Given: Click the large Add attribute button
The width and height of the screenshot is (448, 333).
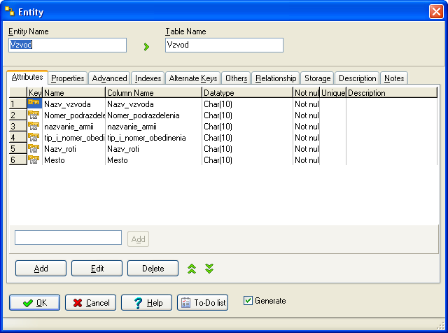Looking at the screenshot, I should click(41, 268).
